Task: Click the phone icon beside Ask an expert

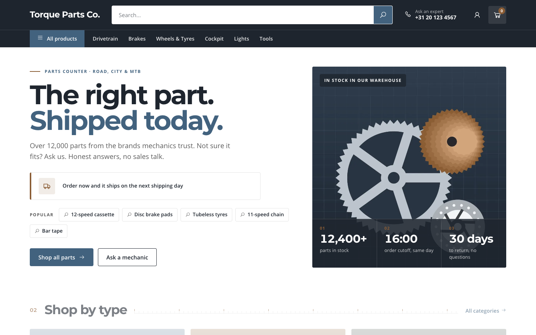Action: point(408,15)
